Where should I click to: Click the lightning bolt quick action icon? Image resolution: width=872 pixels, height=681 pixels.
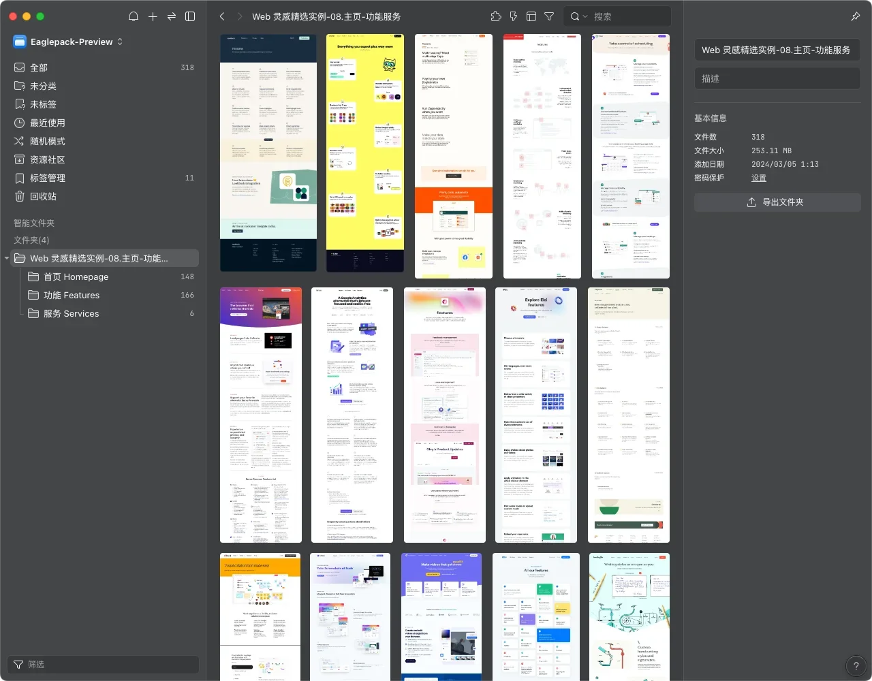(514, 16)
